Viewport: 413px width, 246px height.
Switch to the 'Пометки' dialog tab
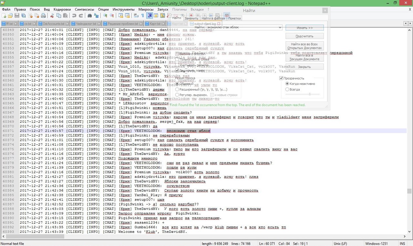234,18
